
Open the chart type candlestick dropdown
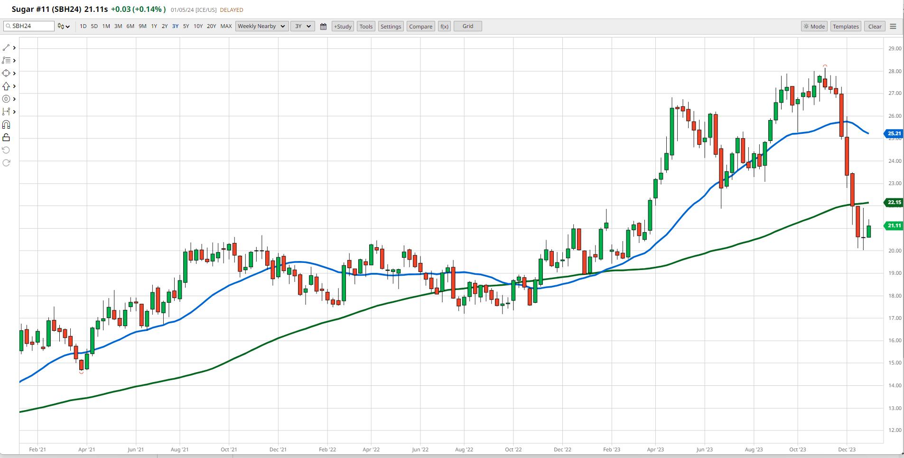pos(64,27)
